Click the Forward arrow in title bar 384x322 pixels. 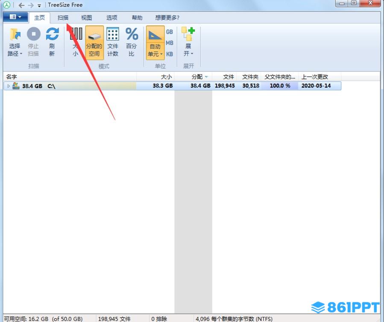point(31,5)
